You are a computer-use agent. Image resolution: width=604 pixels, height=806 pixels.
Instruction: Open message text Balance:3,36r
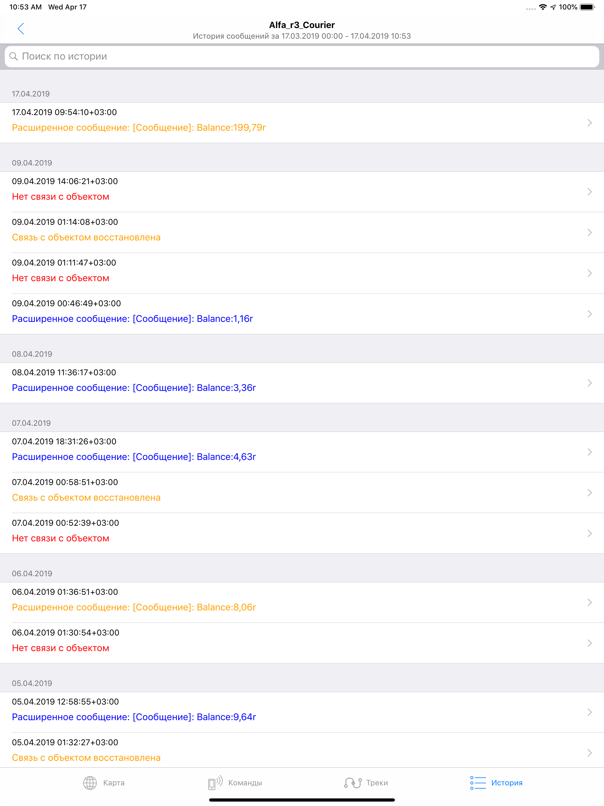coord(134,388)
